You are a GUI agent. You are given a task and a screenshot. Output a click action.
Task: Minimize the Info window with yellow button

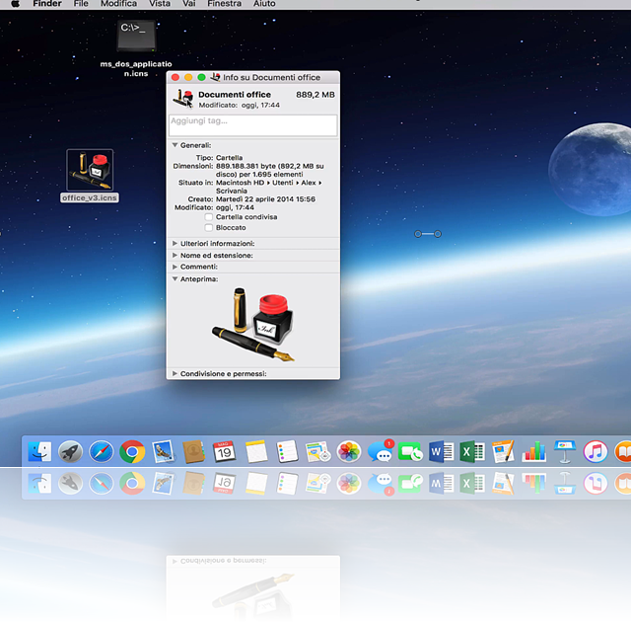188,77
